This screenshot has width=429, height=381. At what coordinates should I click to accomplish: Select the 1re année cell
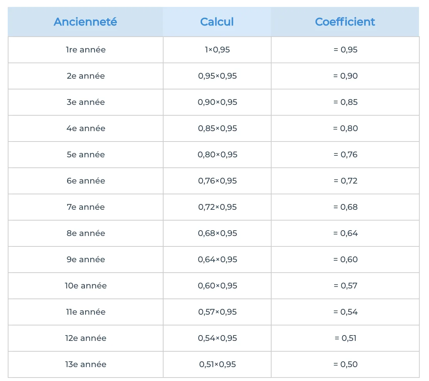point(86,50)
